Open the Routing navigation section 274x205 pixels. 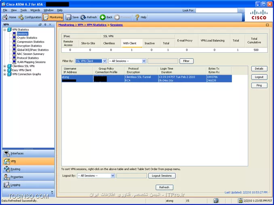(x=28, y=169)
